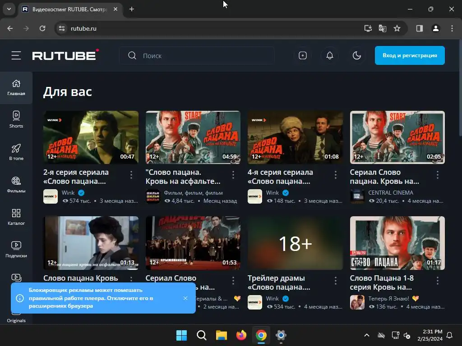Open Chrome side panel

419,28
